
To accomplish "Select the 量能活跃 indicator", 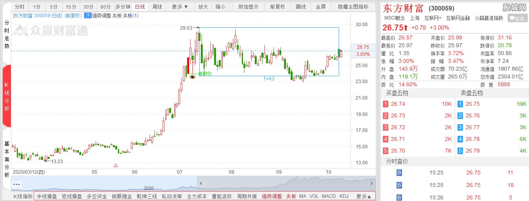I will point(222,196).
